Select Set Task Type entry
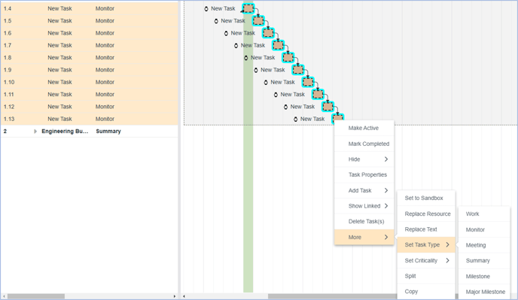 pos(426,244)
